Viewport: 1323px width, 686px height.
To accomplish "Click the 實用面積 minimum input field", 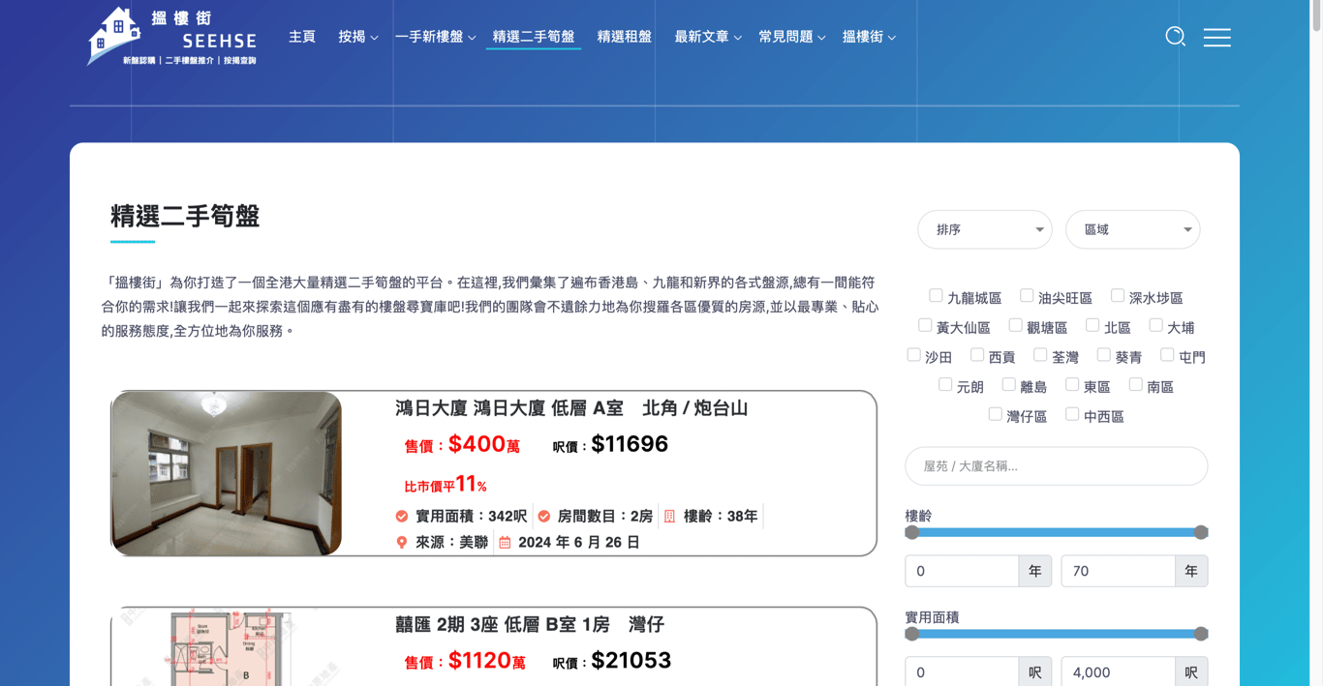I will tap(962, 672).
